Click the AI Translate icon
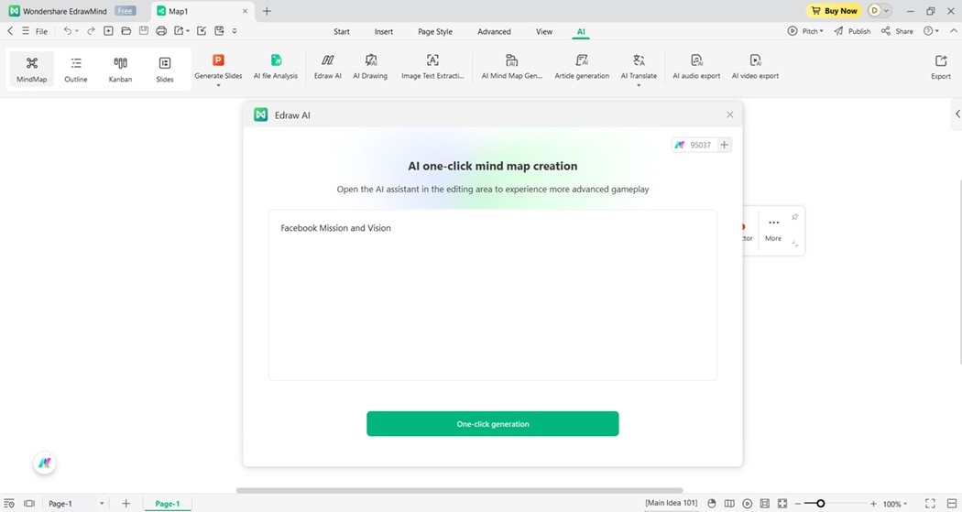Viewport: 962px width, 512px height. [x=639, y=60]
